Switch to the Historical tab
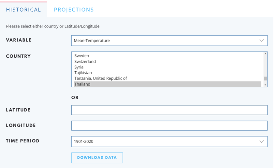 23,10
